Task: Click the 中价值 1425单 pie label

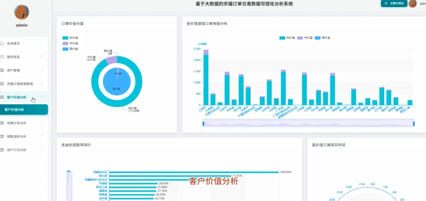Action: coord(91,58)
